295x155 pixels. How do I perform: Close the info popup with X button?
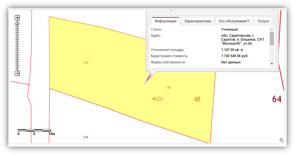273,10
